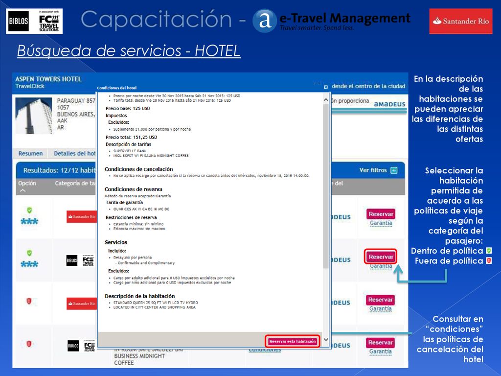Click 'Categoría de tarifa' column header
Screen dimensions: 501x376
point(75,183)
